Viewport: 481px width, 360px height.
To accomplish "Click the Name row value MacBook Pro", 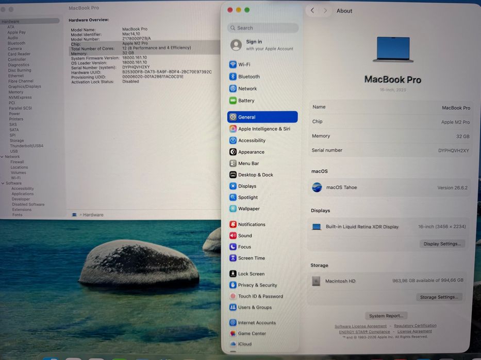I will point(456,108).
